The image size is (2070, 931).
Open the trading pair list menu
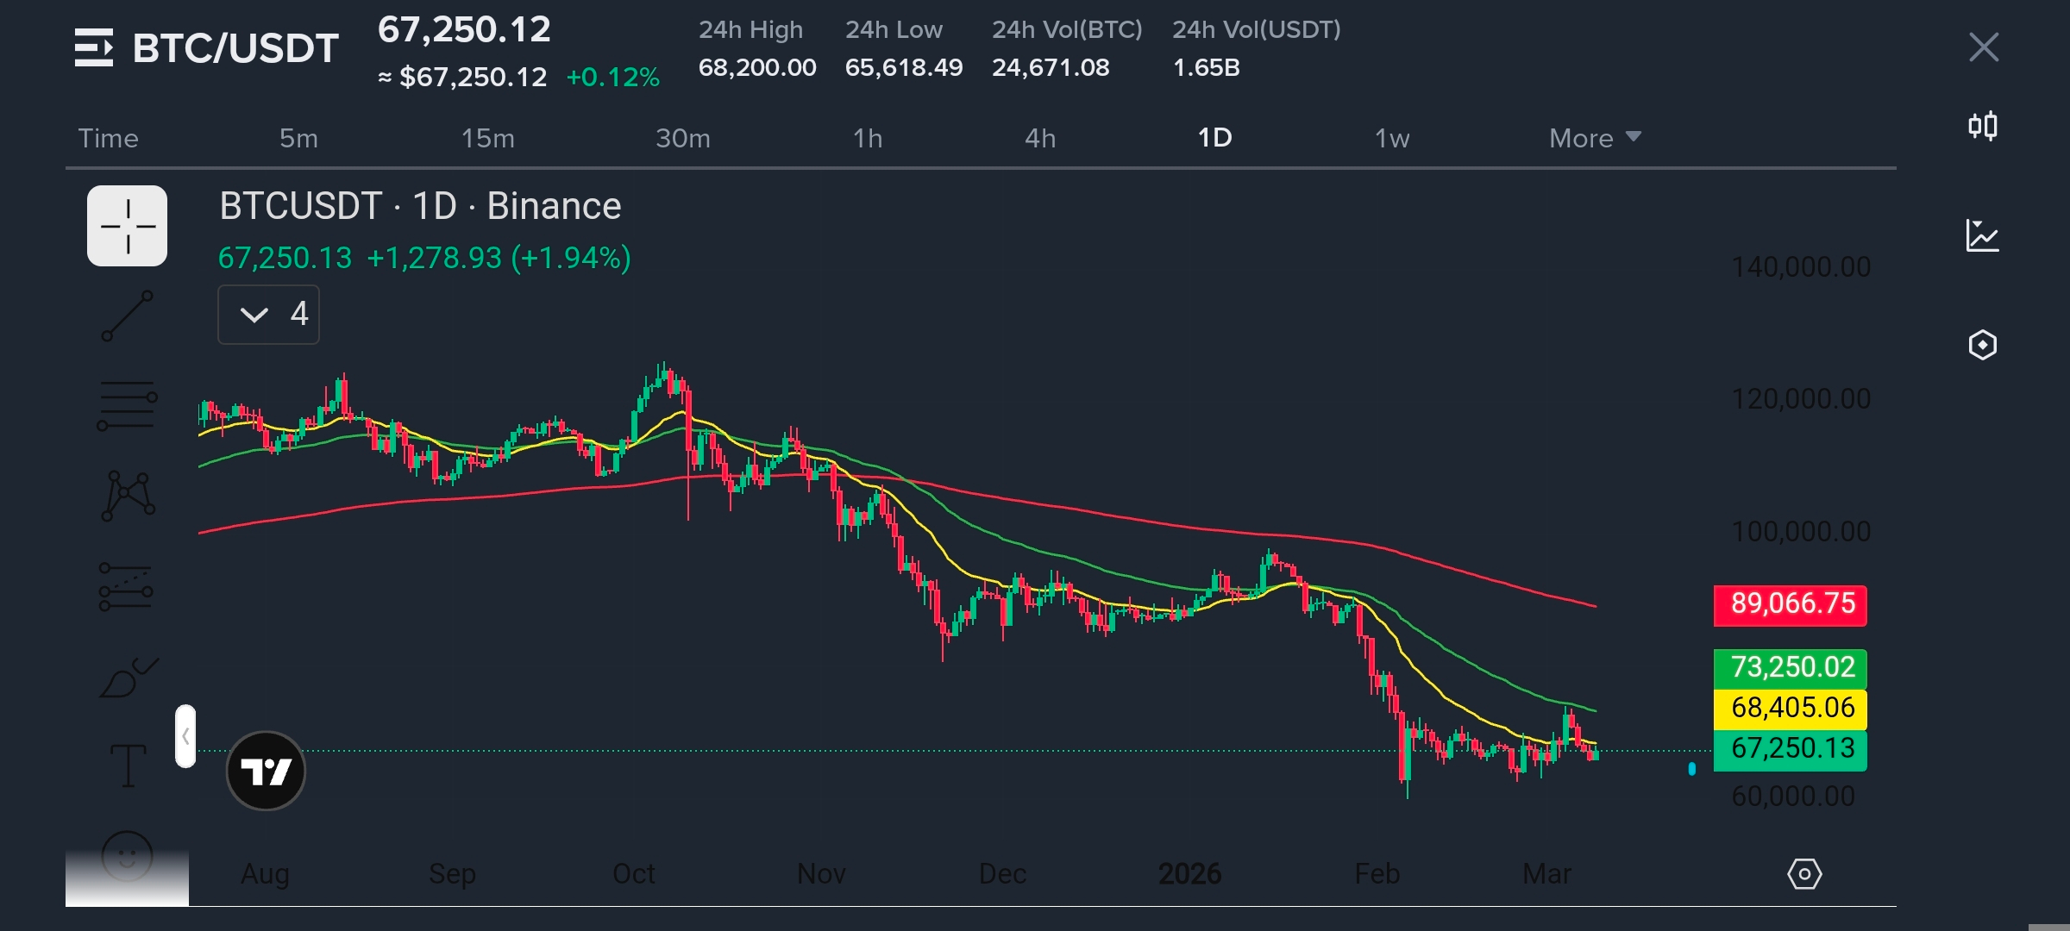[x=93, y=47]
